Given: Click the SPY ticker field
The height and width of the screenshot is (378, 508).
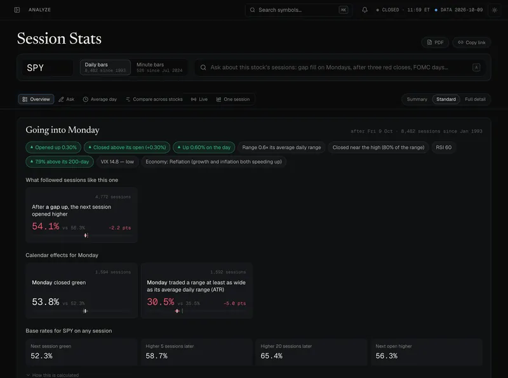Looking at the screenshot, I should pyautogui.click(x=47, y=68).
